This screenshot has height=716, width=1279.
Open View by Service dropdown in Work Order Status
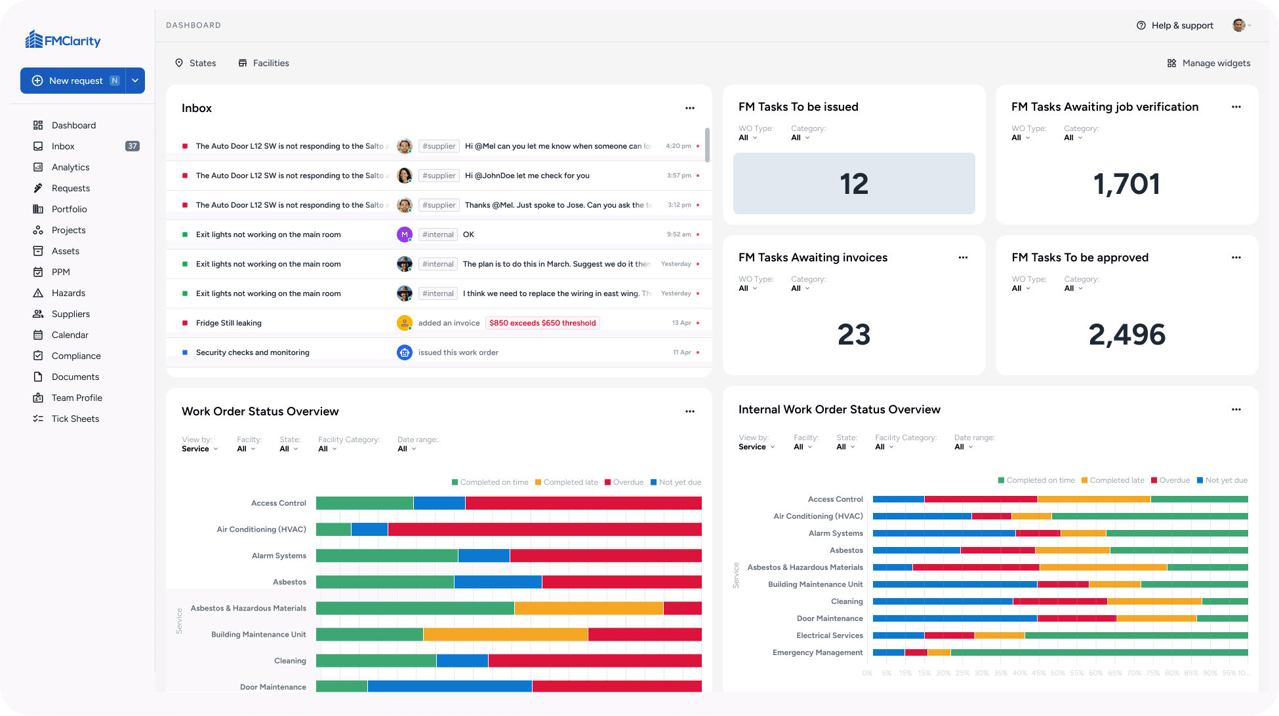199,449
